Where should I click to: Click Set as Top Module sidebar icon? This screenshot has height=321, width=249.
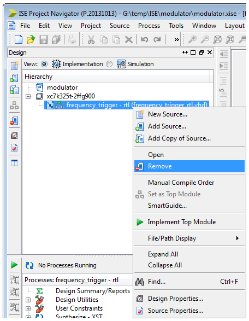point(14,105)
